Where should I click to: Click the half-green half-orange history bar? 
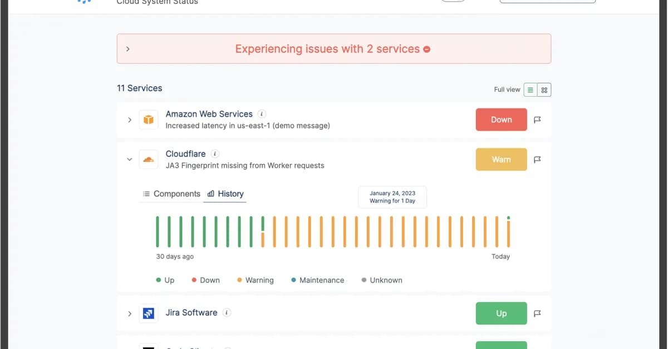coord(263,232)
